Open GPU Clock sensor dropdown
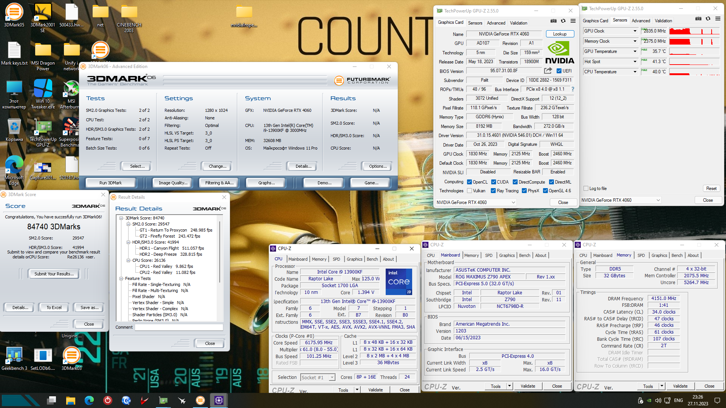 click(x=635, y=31)
